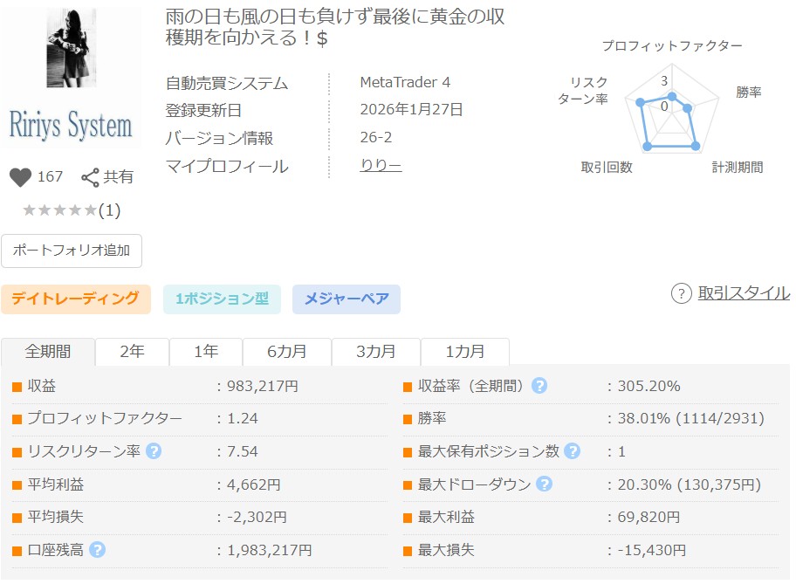Click the heart favorite icon

[20, 177]
